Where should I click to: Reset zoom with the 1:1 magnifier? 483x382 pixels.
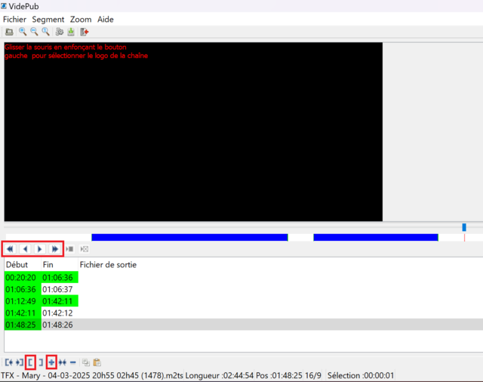(45, 32)
